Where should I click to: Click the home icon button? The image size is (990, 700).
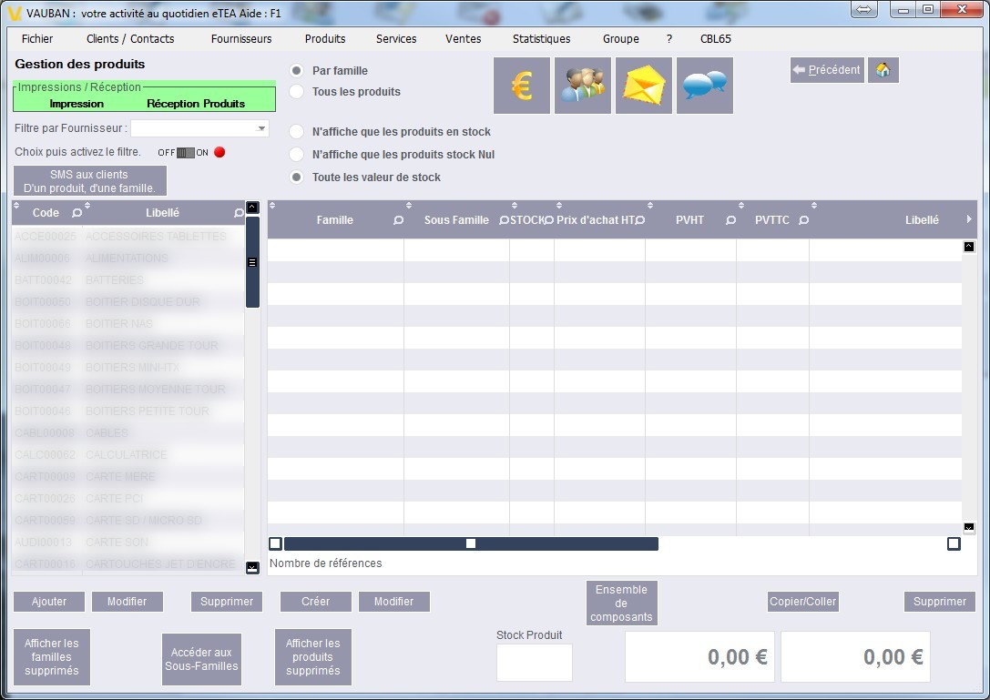(x=883, y=70)
